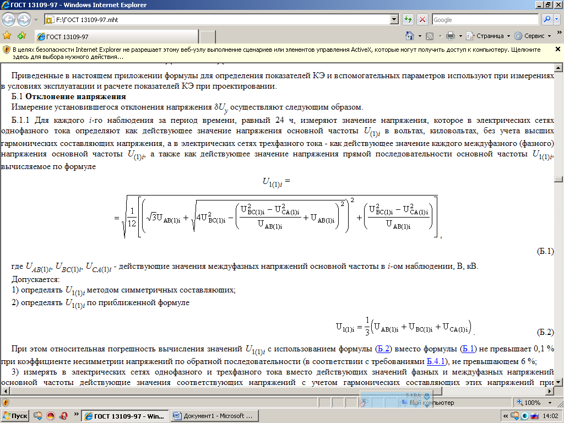Select the ГОСТ 13109-97 browser tab
The height and width of the screenshot is (423, 564).
click(x=117, y=37)
